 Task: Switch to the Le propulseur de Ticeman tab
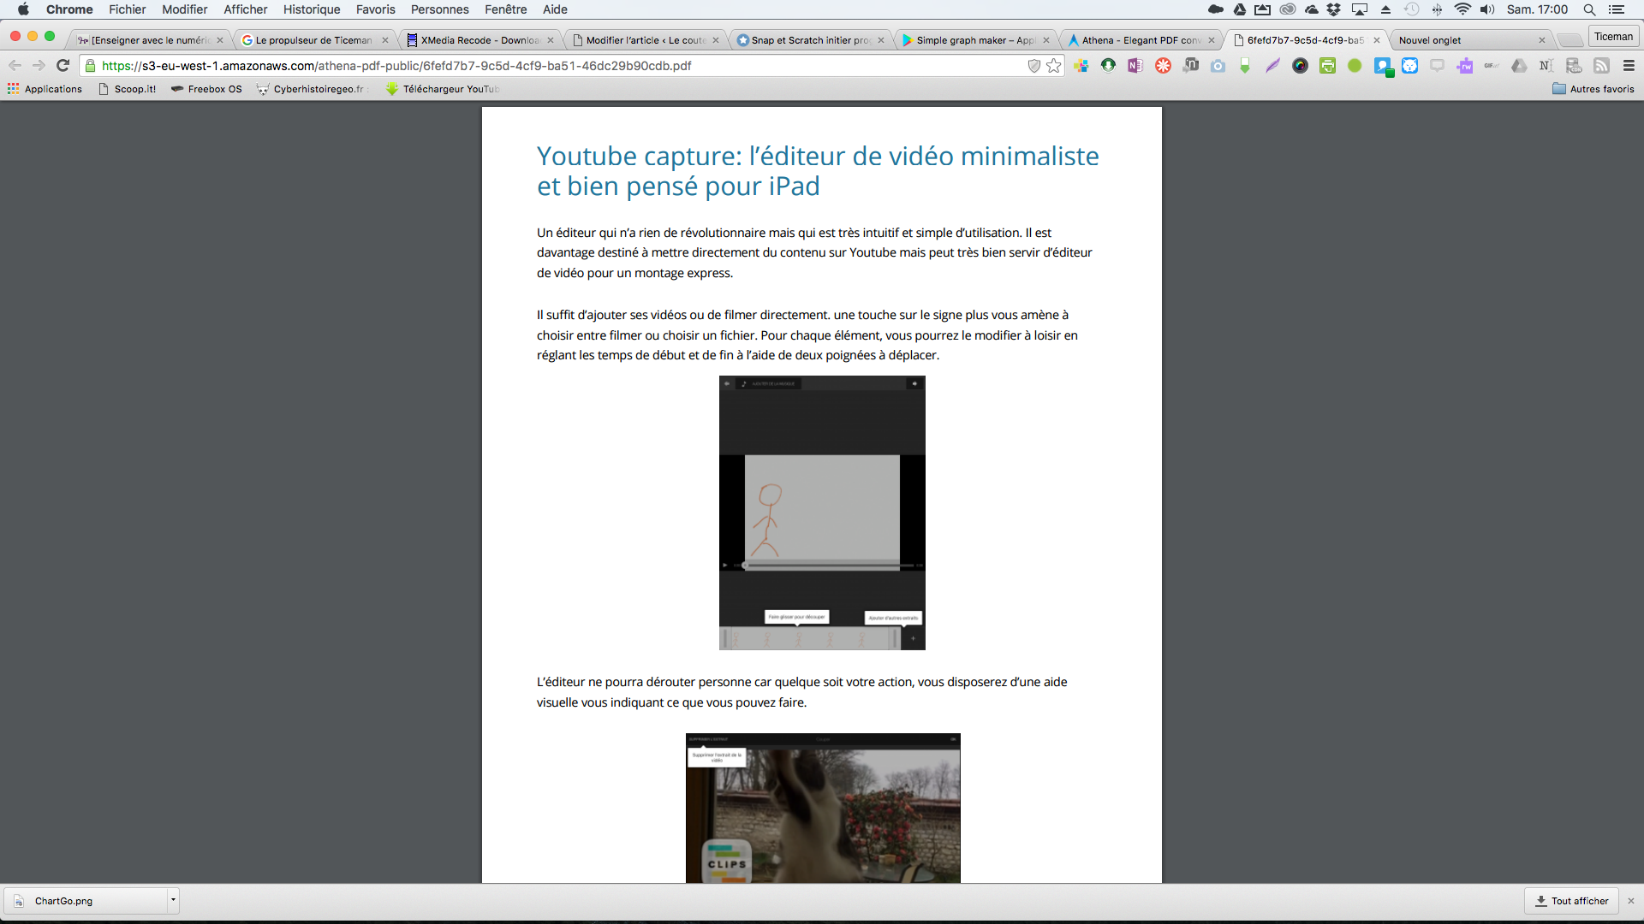click(x=313, y=40)
